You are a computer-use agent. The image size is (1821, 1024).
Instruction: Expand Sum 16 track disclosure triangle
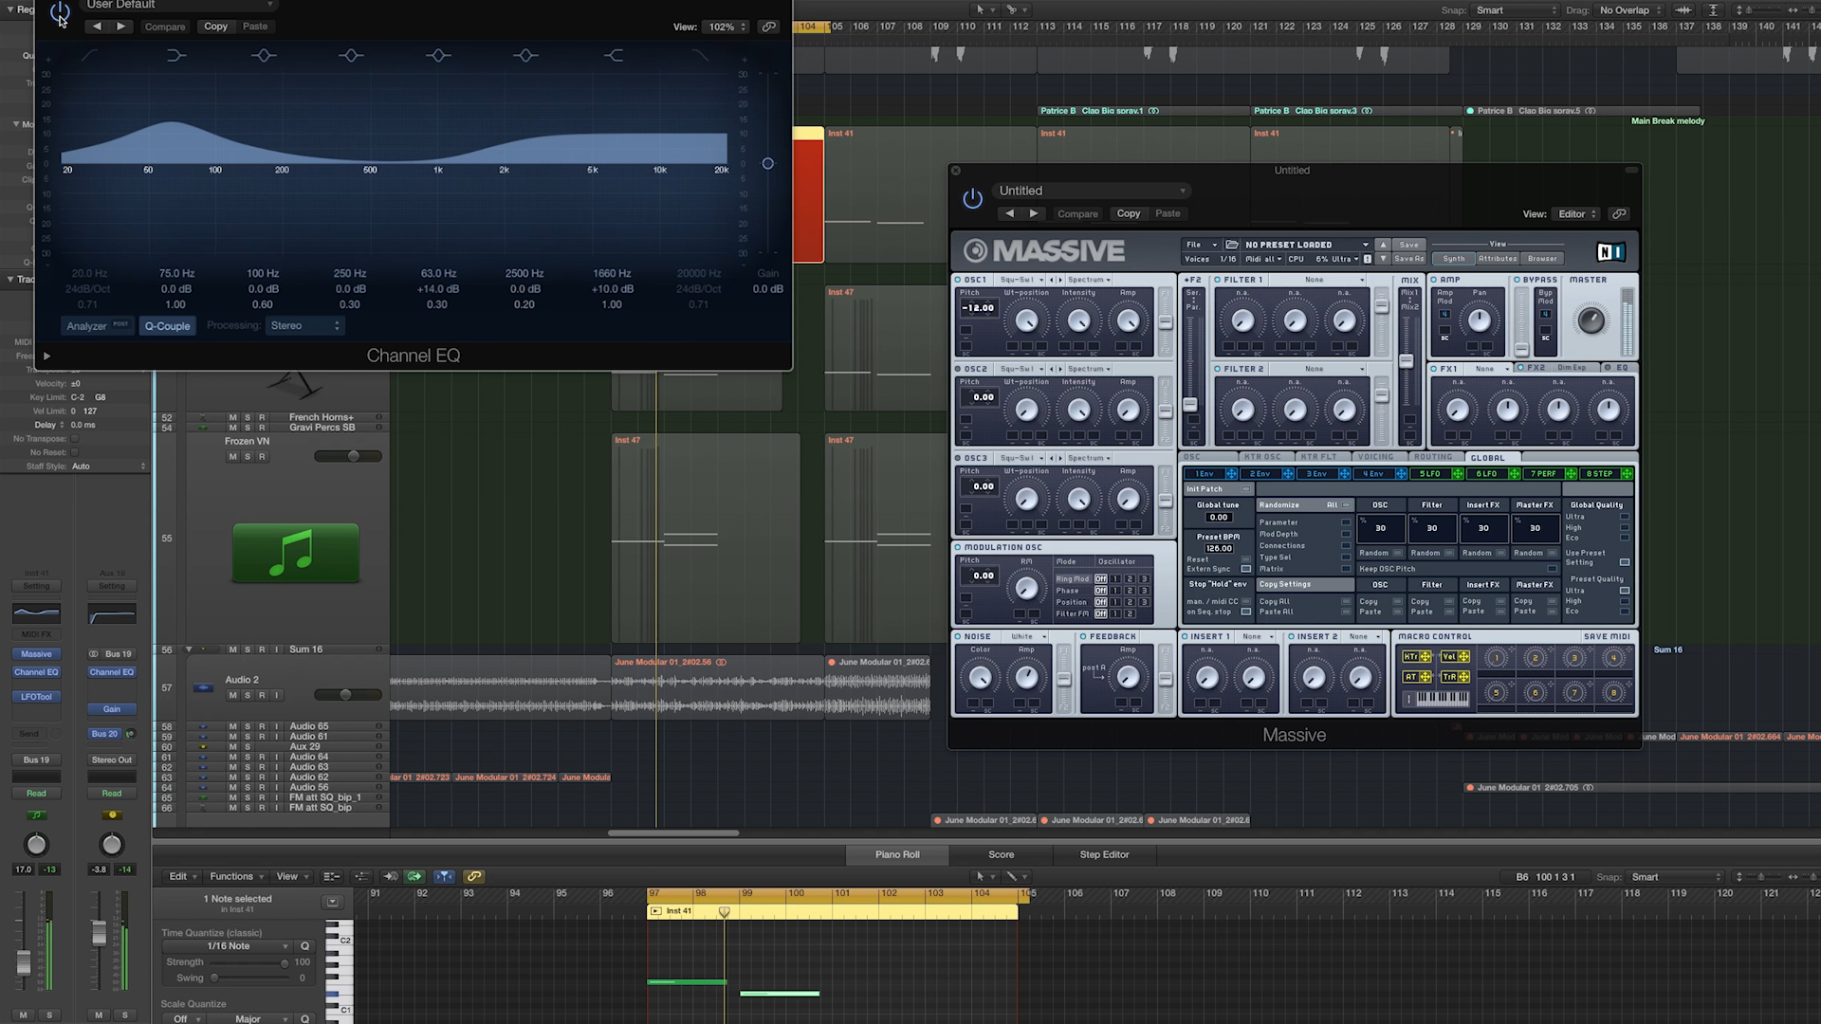coord(189,649)
